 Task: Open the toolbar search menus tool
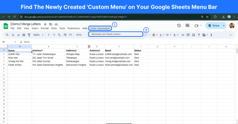pyautogui.click(x=7, y=35)
